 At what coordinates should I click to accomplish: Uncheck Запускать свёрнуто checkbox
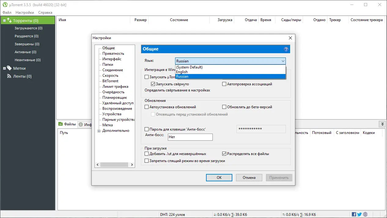point(153,84)
